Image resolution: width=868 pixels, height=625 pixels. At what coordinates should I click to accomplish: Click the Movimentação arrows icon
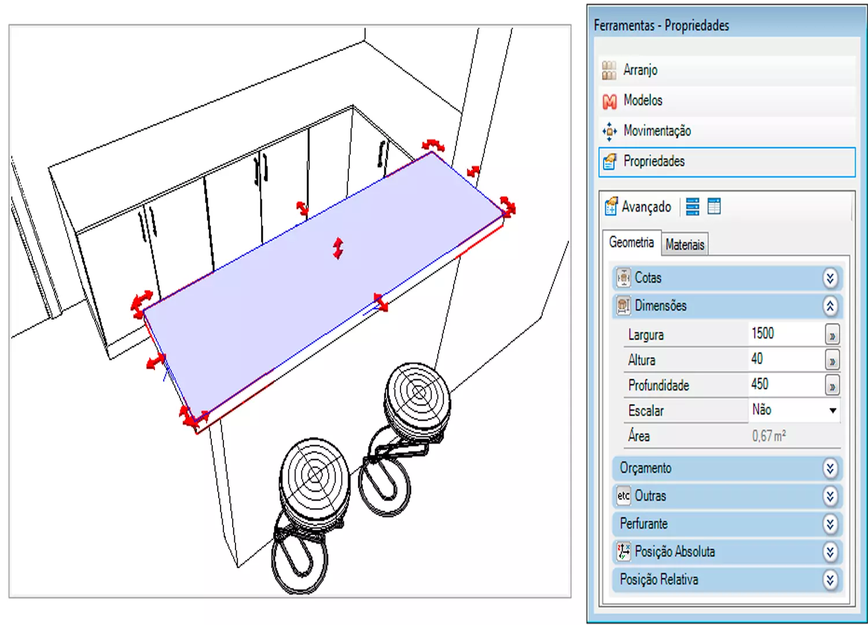click(x=609, y=131)
